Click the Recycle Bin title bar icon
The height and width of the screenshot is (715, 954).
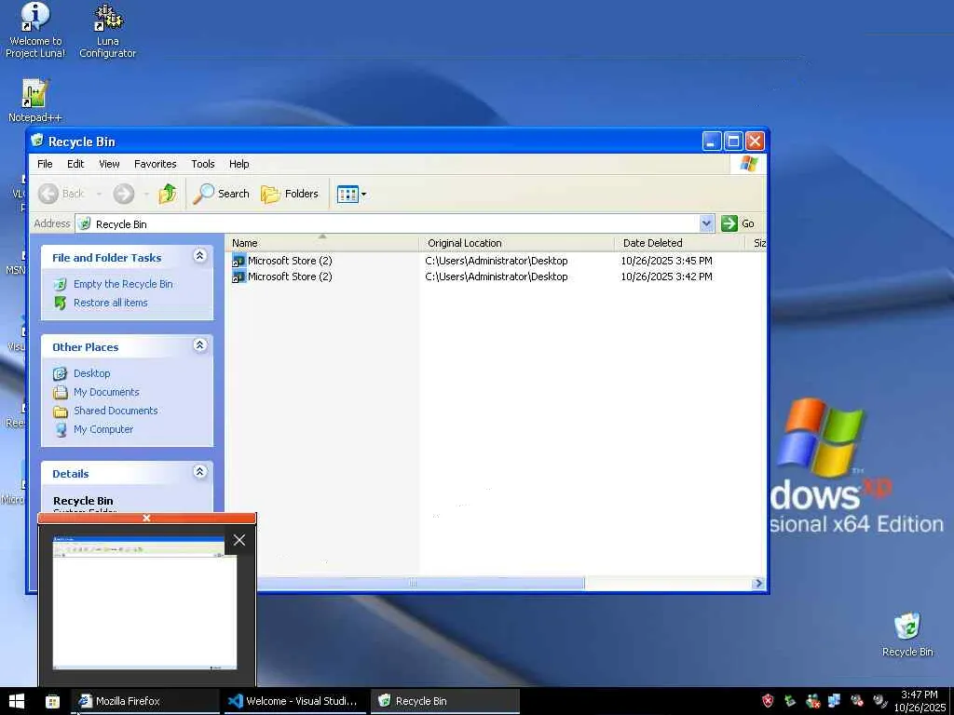[x=37, y=141]
